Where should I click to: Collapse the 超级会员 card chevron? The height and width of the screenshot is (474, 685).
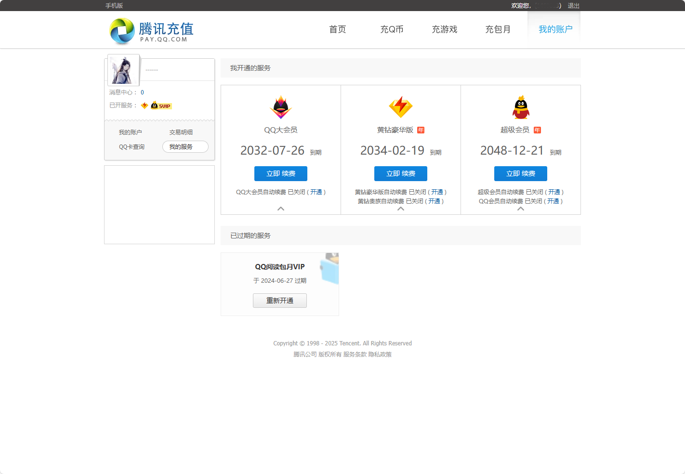(x=521, y=209)
